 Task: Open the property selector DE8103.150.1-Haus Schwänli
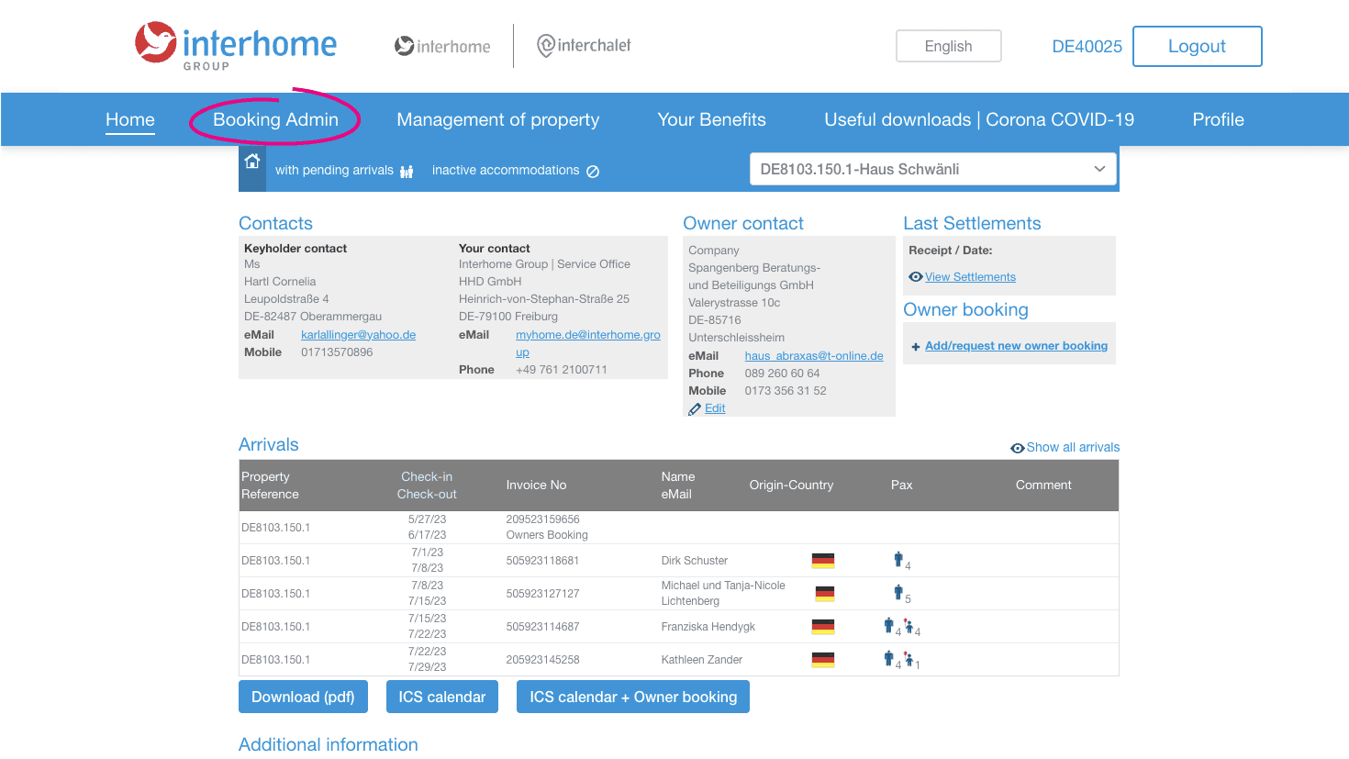933,169
